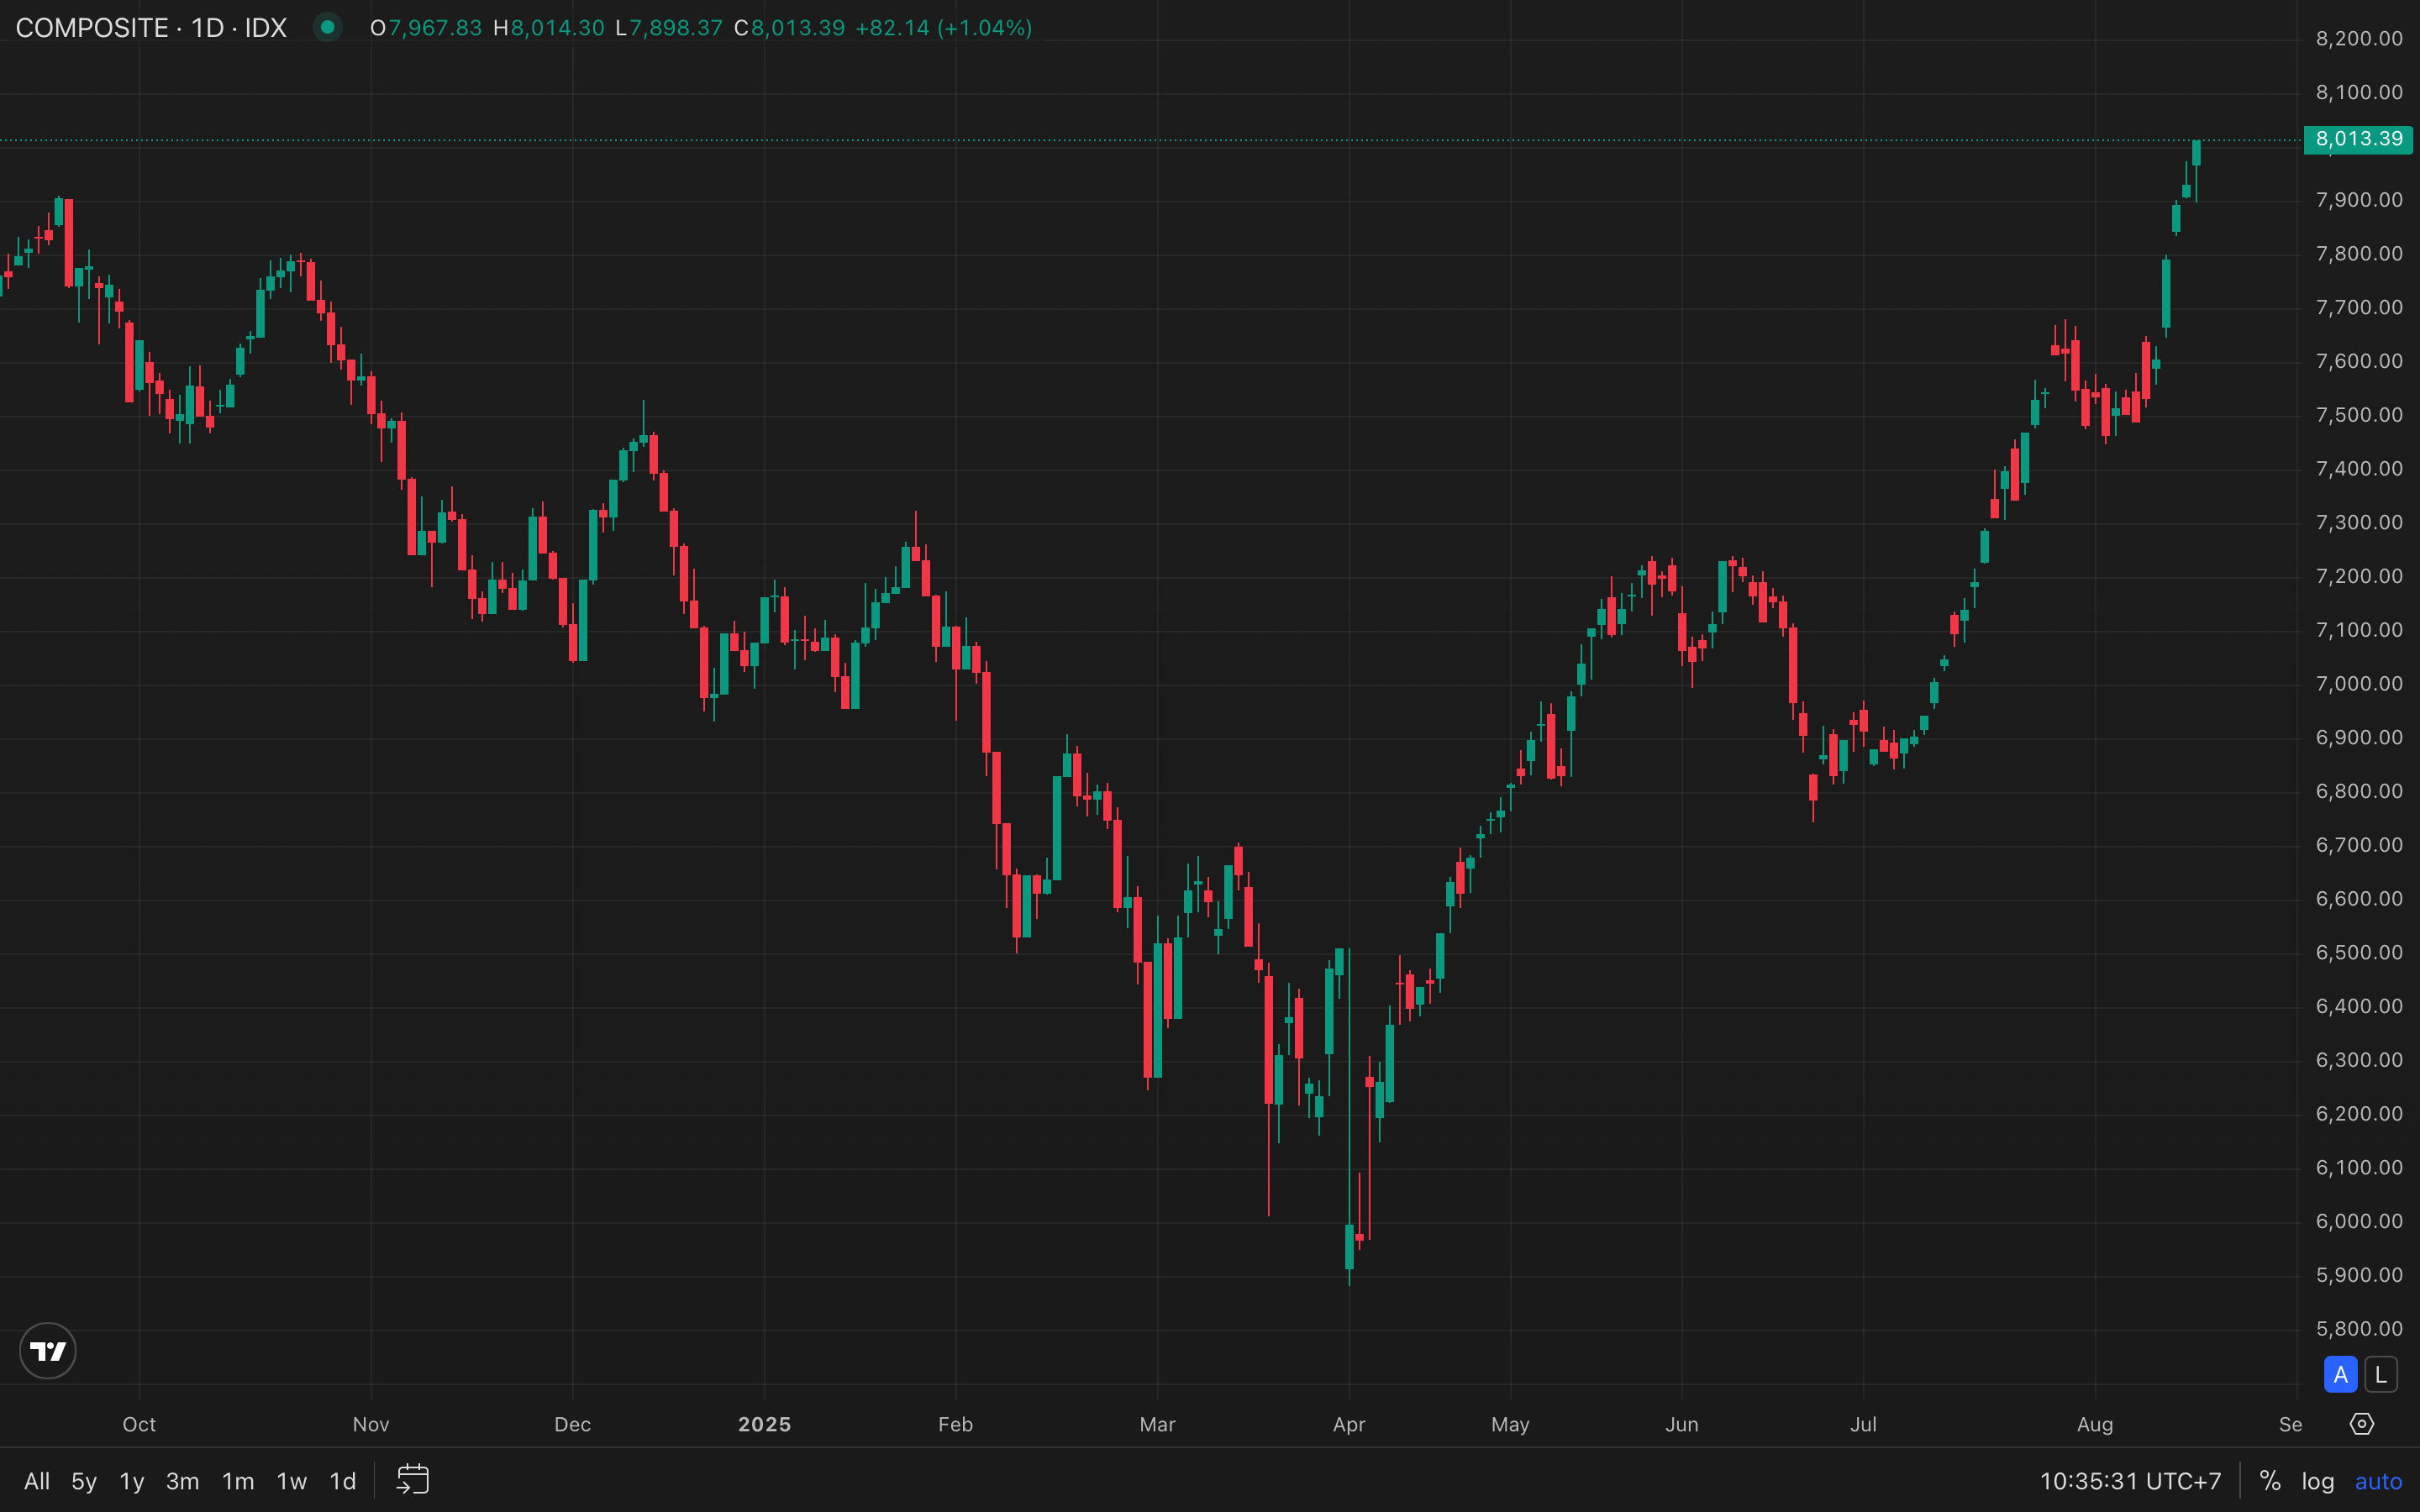Select the 1y time range
Viewport: 2420px width, 1512px height.
[x=132, y=1481]
